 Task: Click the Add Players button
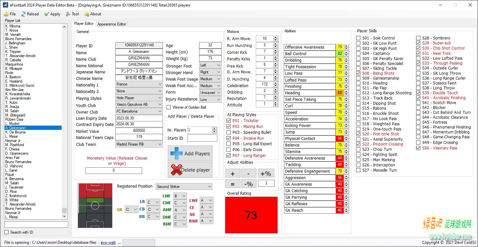190,153
